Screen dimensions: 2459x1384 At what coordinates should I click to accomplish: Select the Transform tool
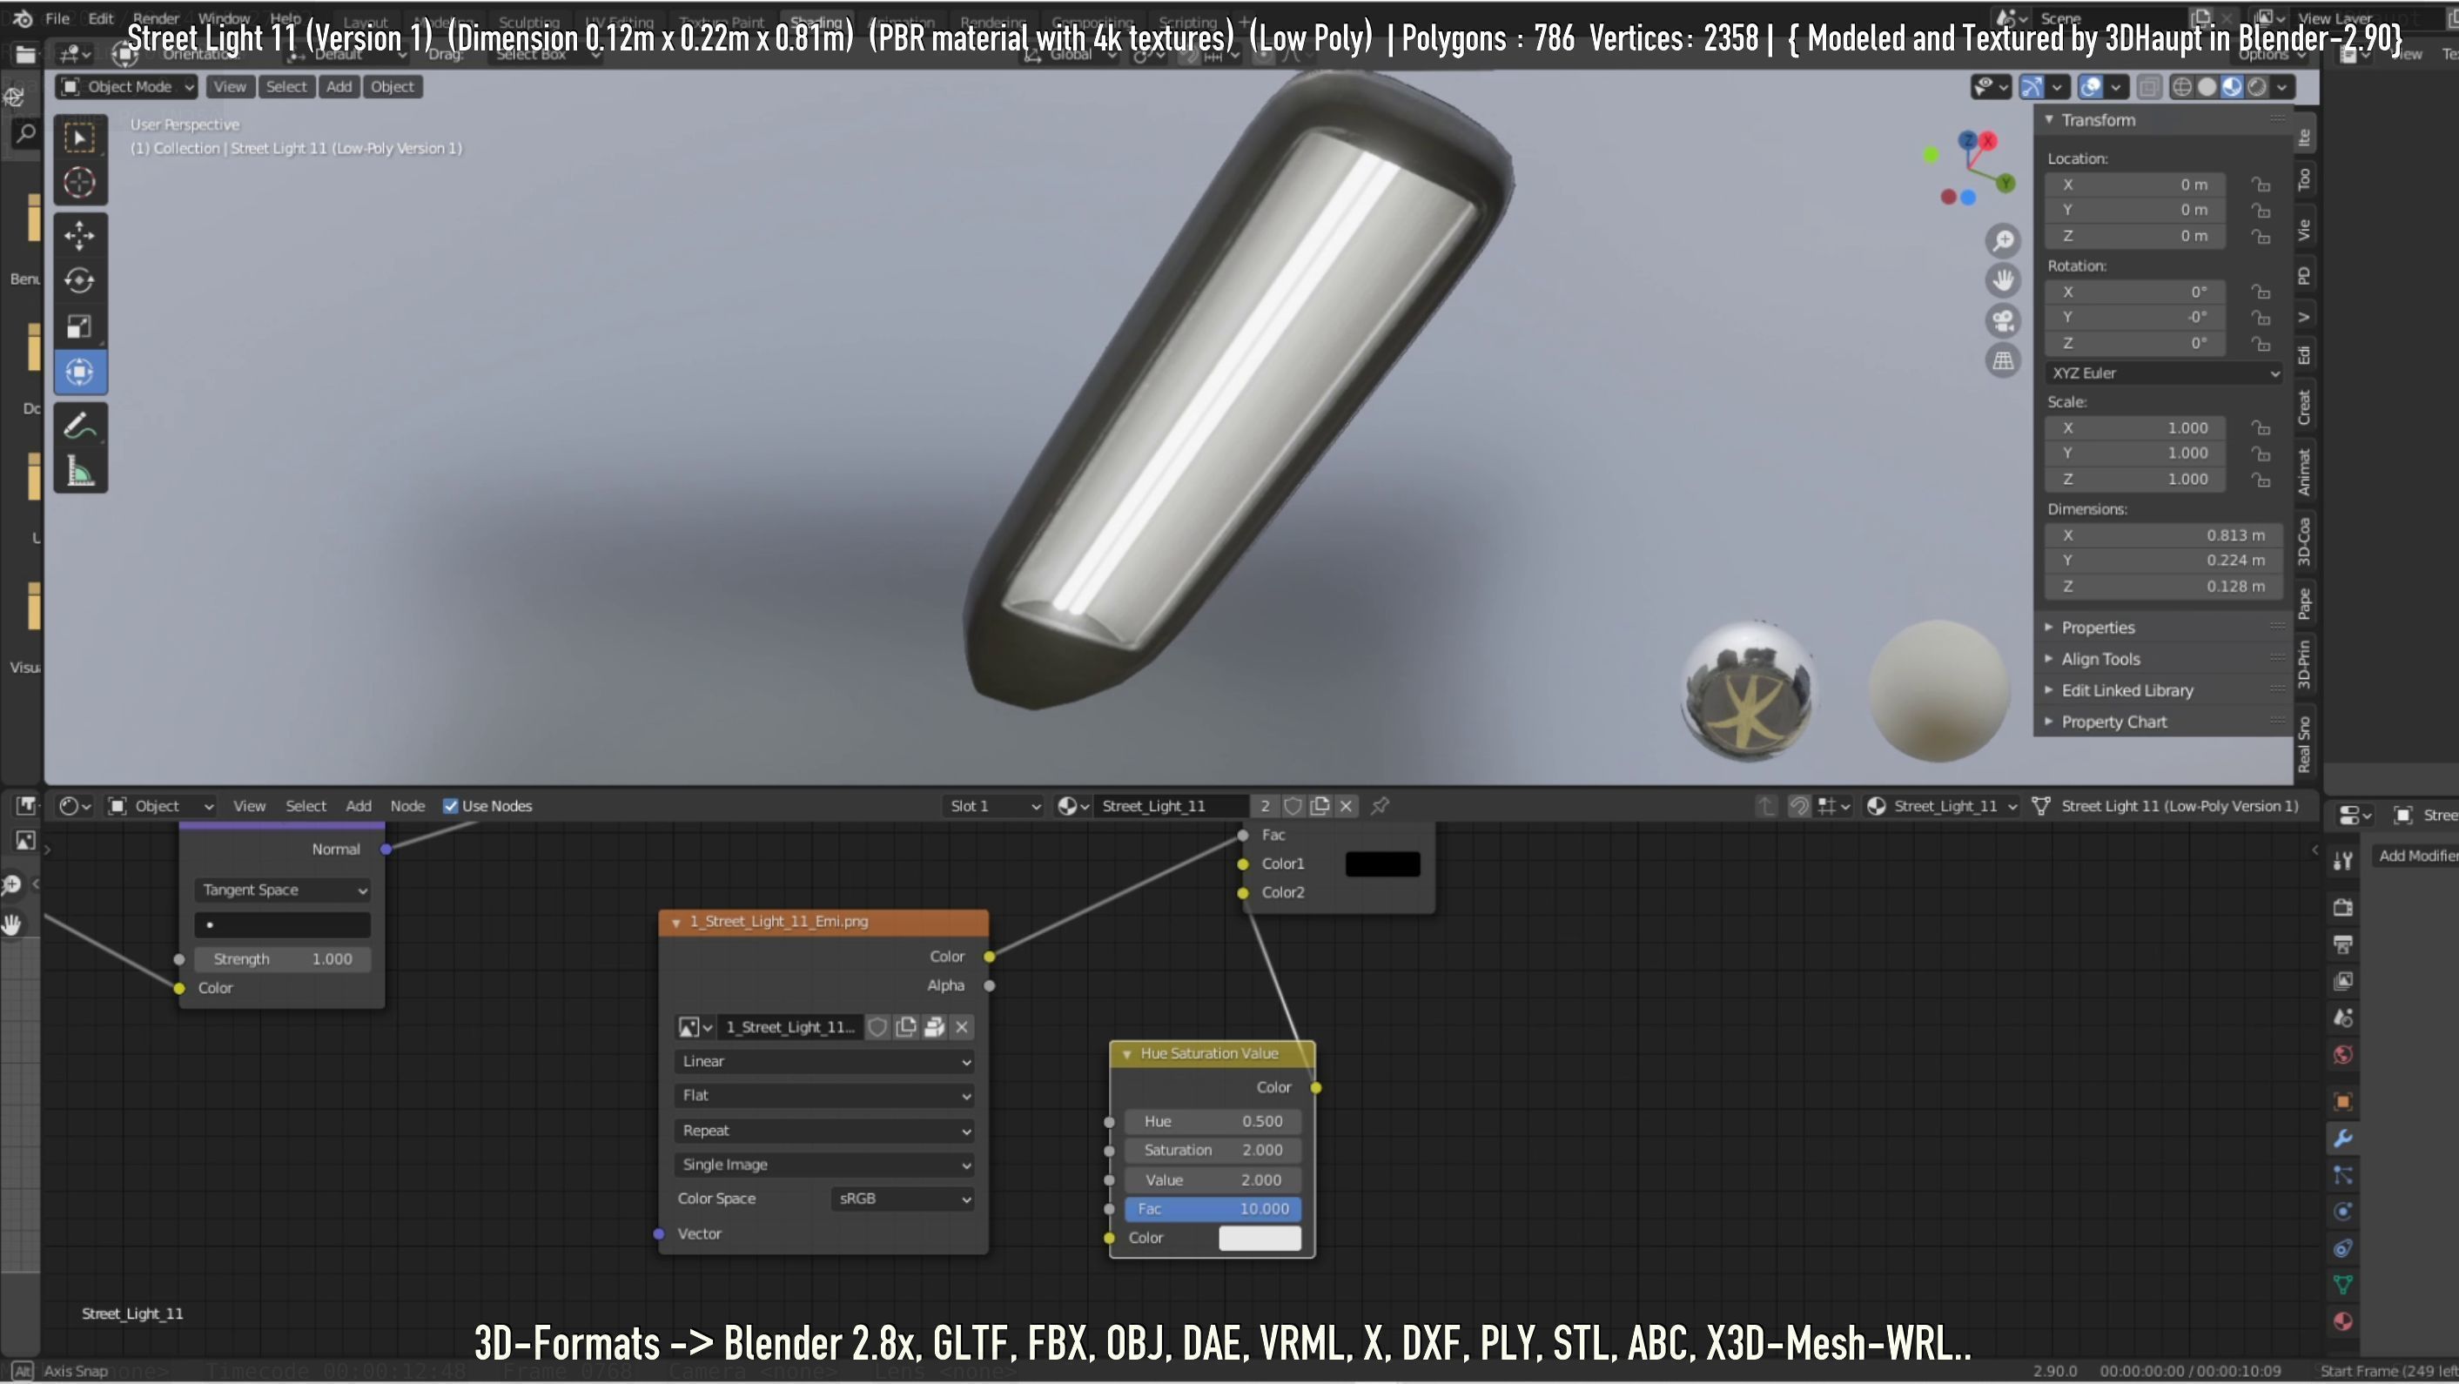pyautogui.click(x=80, y=372)
